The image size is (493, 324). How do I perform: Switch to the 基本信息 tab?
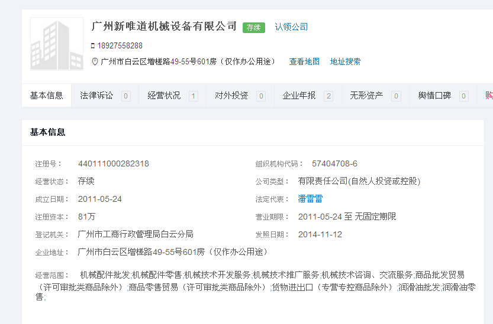(47, 96)
